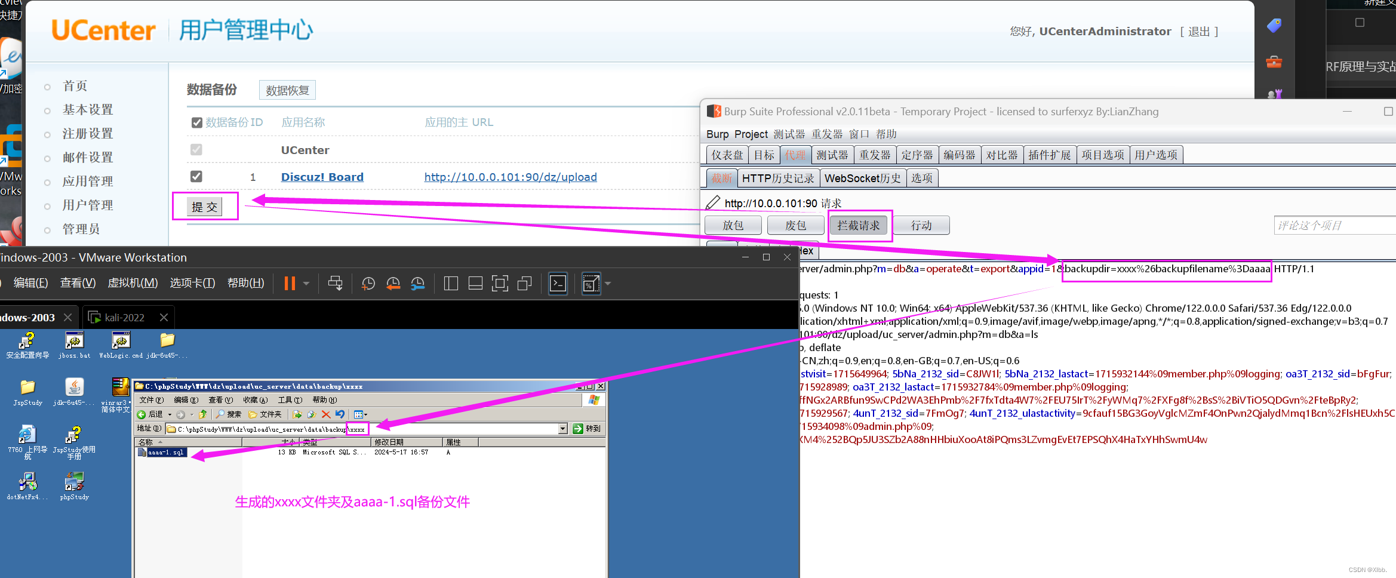The width and height of the screenshot is (1396, 578).
Task: Click VMware's stretch guest display icon
Action: (591, 284)
